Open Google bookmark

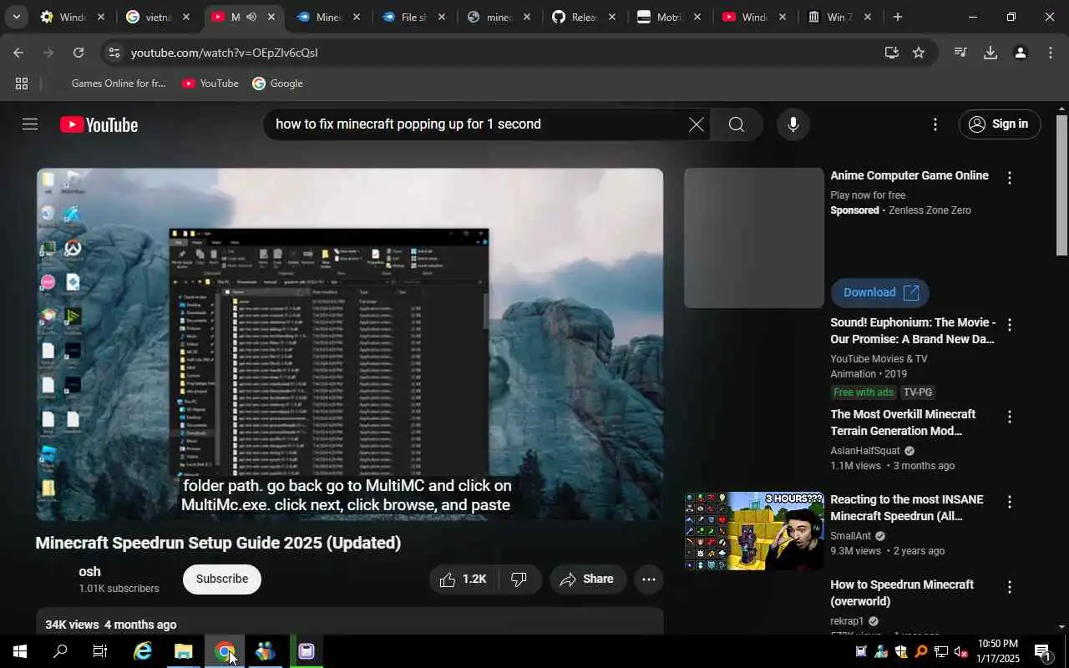(x=277, y=83)
